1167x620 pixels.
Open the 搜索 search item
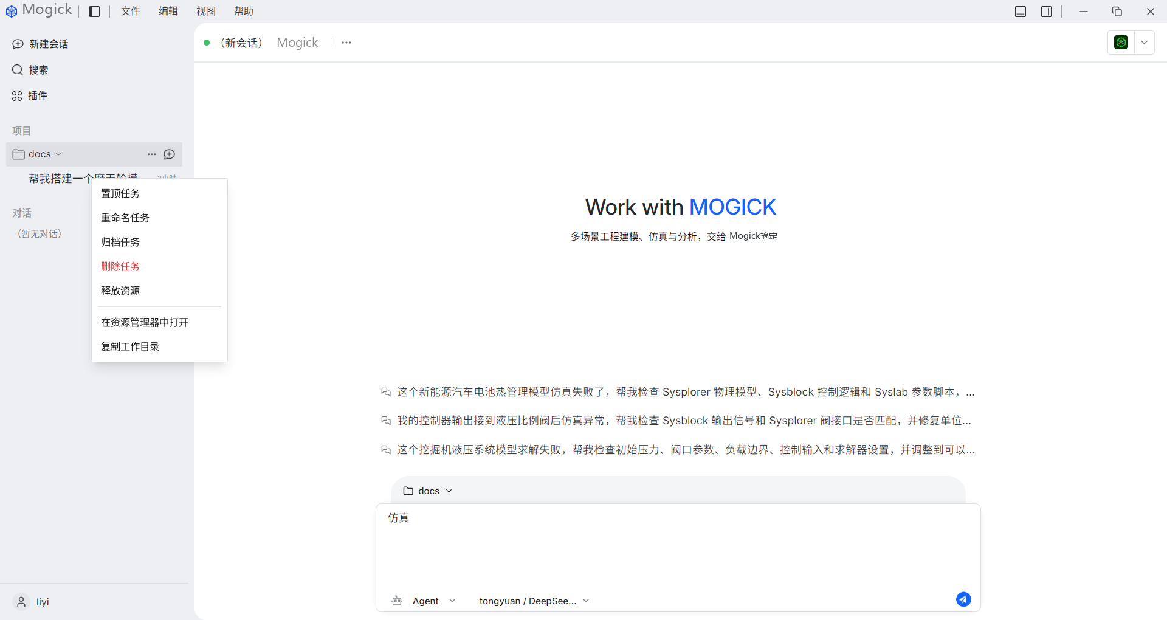pos(30,70)
